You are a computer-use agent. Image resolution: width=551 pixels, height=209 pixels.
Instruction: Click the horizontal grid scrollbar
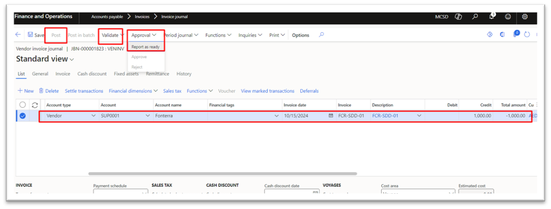pos(222,174)
